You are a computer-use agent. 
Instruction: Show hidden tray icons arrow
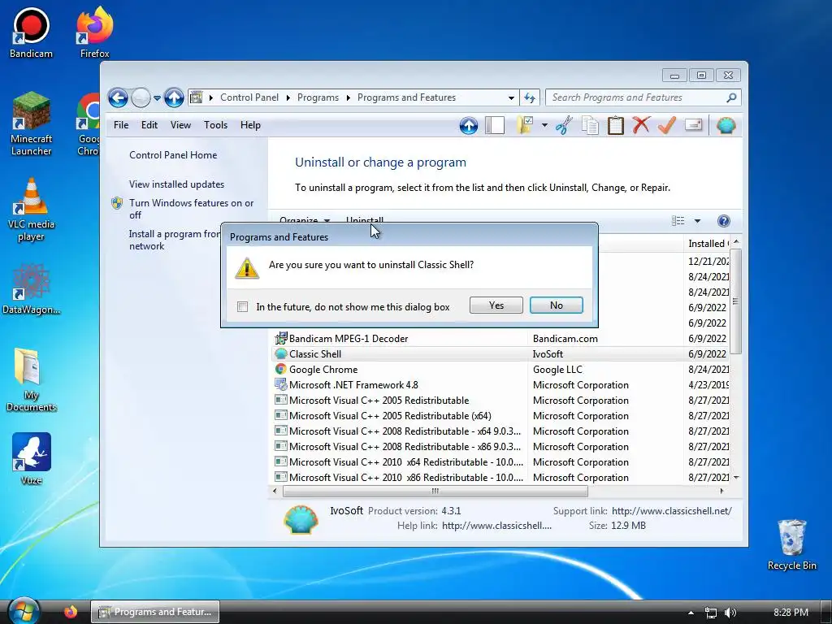tap(691, 613)
